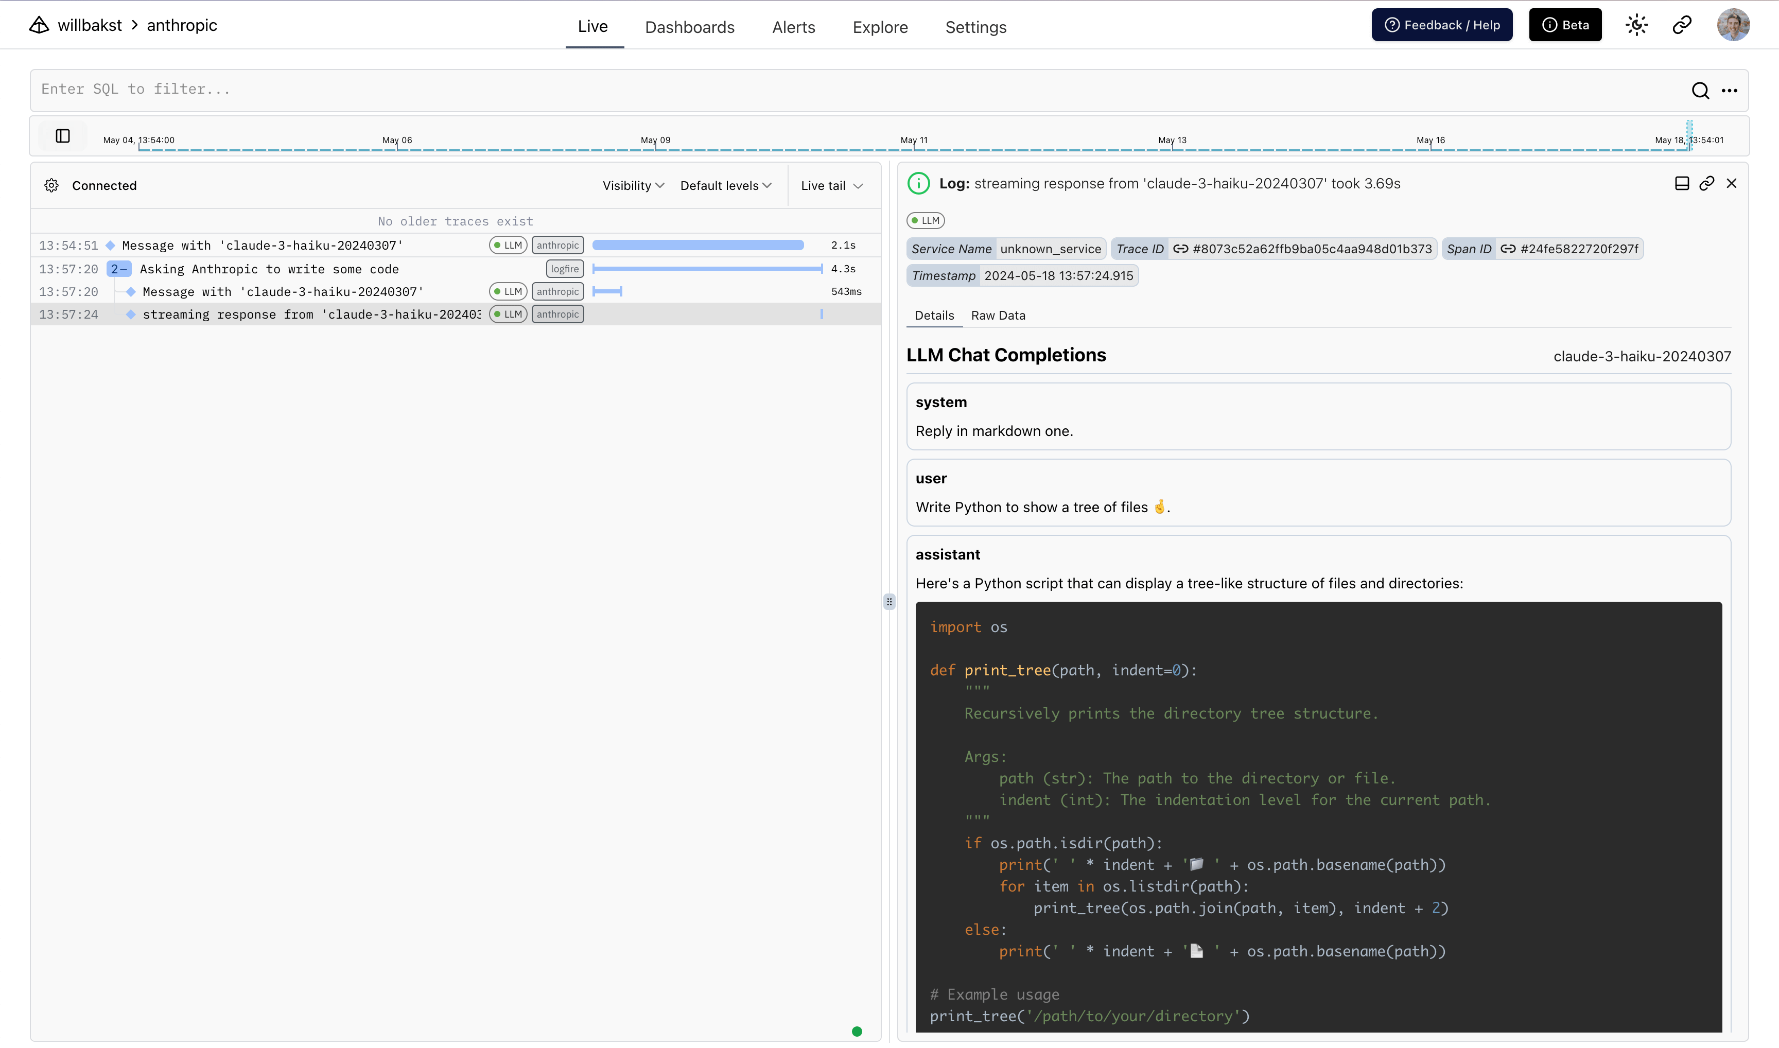
Task: Copy page link icon in top bar
Action: [1682, 25]
